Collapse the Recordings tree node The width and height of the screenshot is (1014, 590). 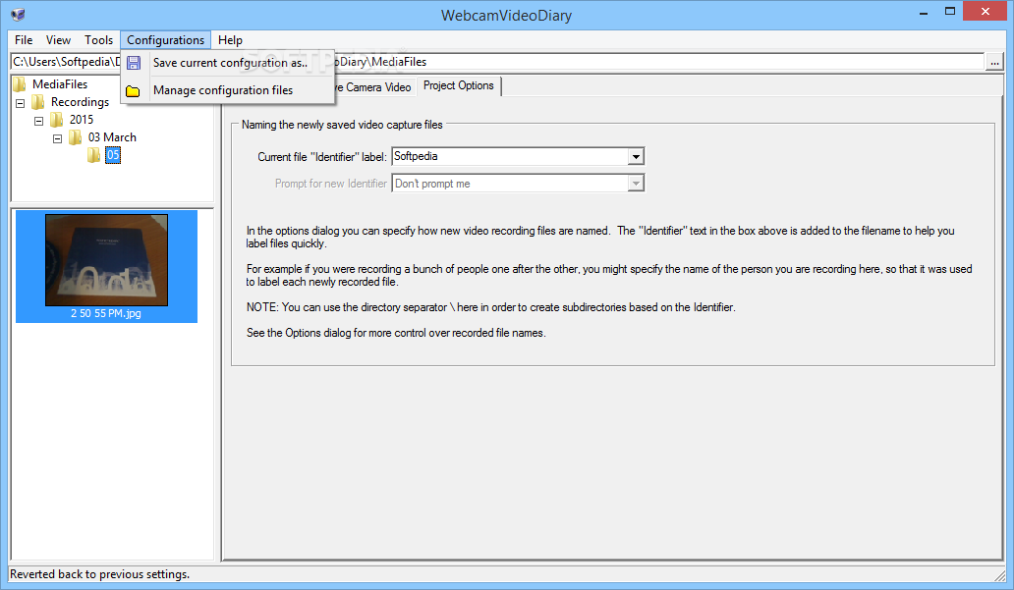pos(20,103)
